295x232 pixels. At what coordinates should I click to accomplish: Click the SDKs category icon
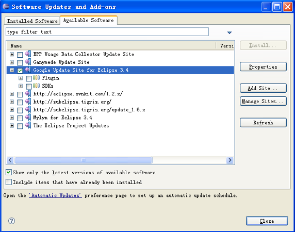[36, 86]
